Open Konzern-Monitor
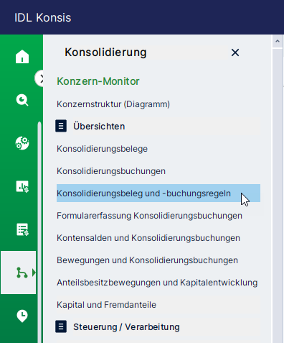The width and height of the screenshot is (284, 343). [x=98, y=81]
